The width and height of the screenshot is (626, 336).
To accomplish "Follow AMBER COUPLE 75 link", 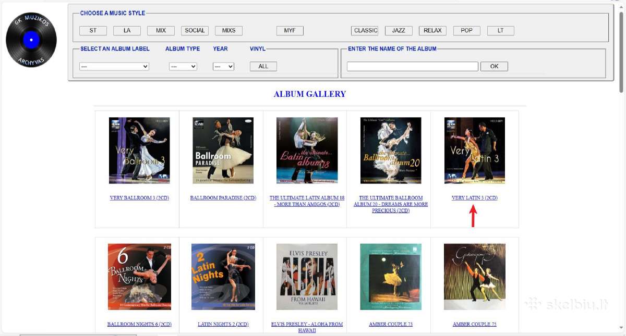I will [475, 324].
